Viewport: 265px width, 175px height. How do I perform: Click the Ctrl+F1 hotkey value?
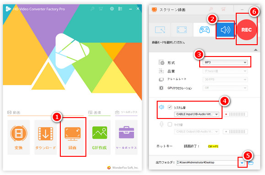tap(213, 146)
